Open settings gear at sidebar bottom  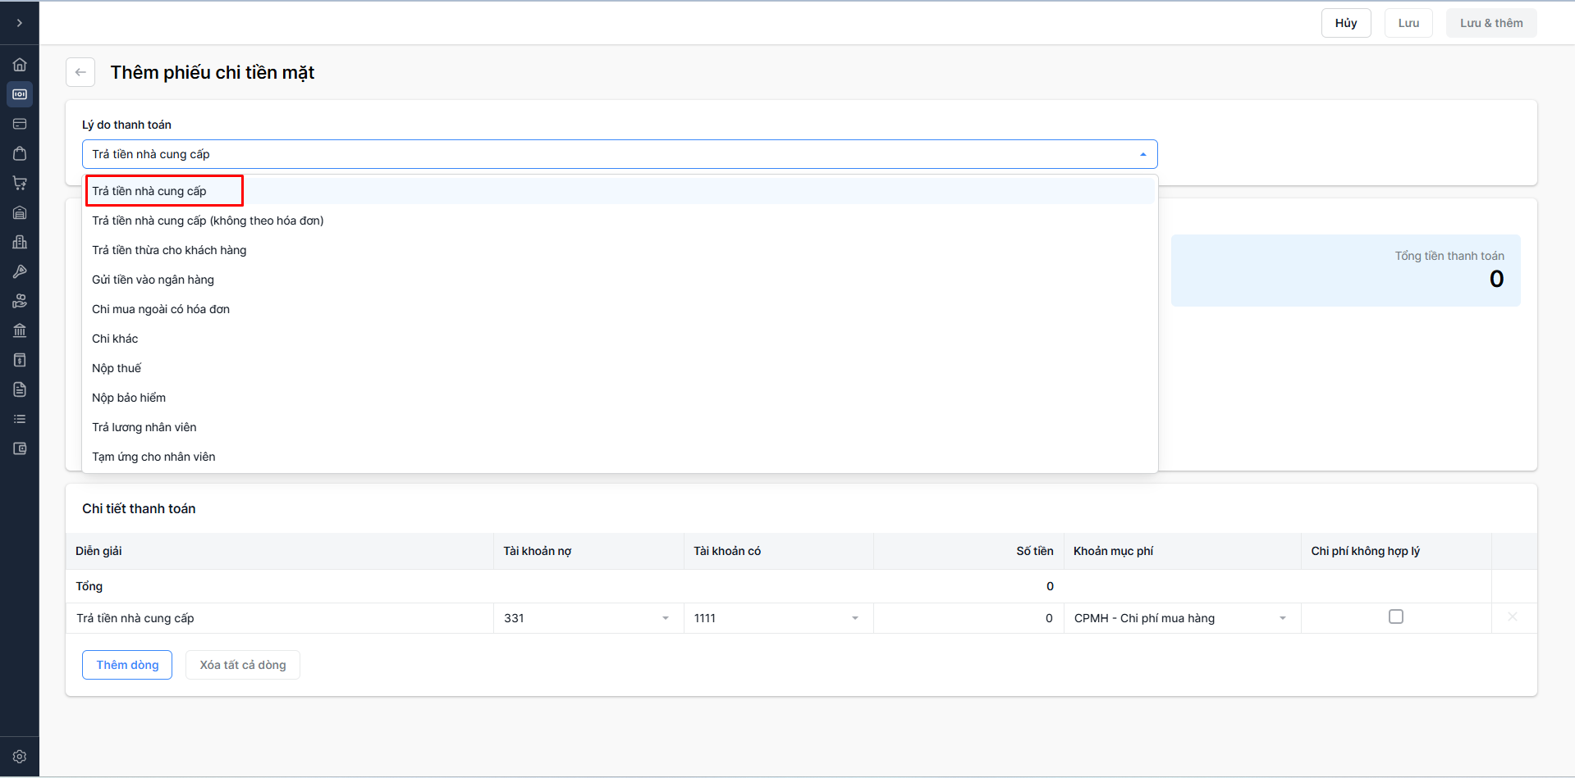[20, 757]
